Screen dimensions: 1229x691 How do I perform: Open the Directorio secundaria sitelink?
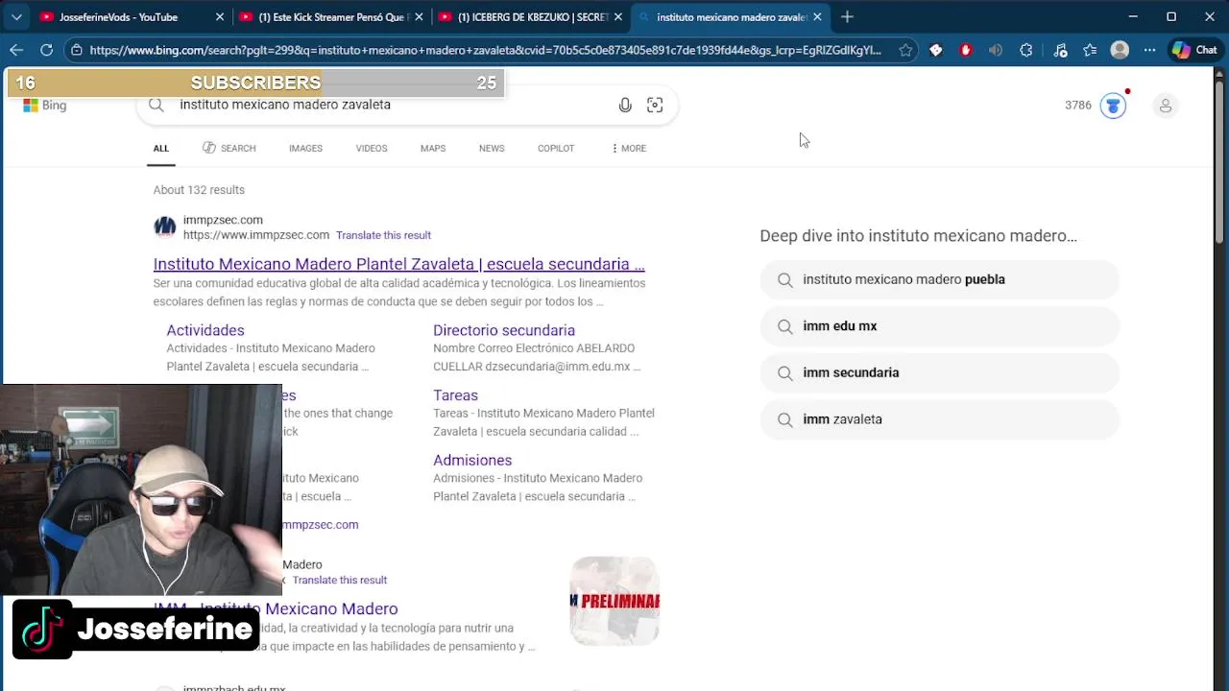(504, 330)
